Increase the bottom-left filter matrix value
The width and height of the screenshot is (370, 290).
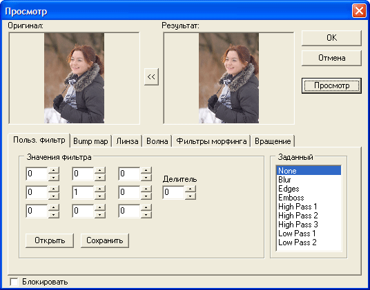point(54,207)
